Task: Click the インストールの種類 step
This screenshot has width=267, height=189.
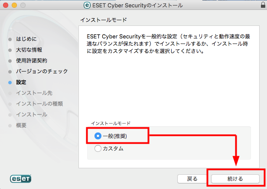Action: (39, 104)
